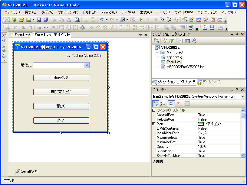Viewport: 247px width, 185px height.
Task: Open the Solution Explorer window position menu arrow
Action: point(232,34)
